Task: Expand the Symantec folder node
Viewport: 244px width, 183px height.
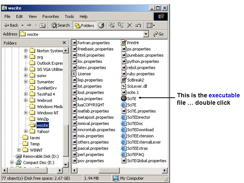Action: [26, 82]
